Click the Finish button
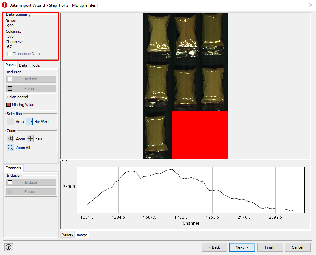 click(269, 247)
